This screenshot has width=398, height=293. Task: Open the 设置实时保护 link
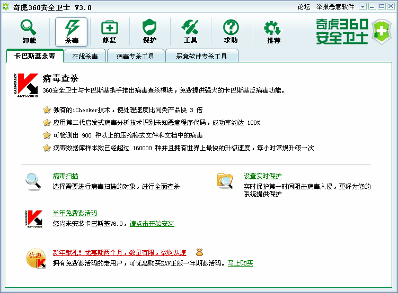coord(263,176)
